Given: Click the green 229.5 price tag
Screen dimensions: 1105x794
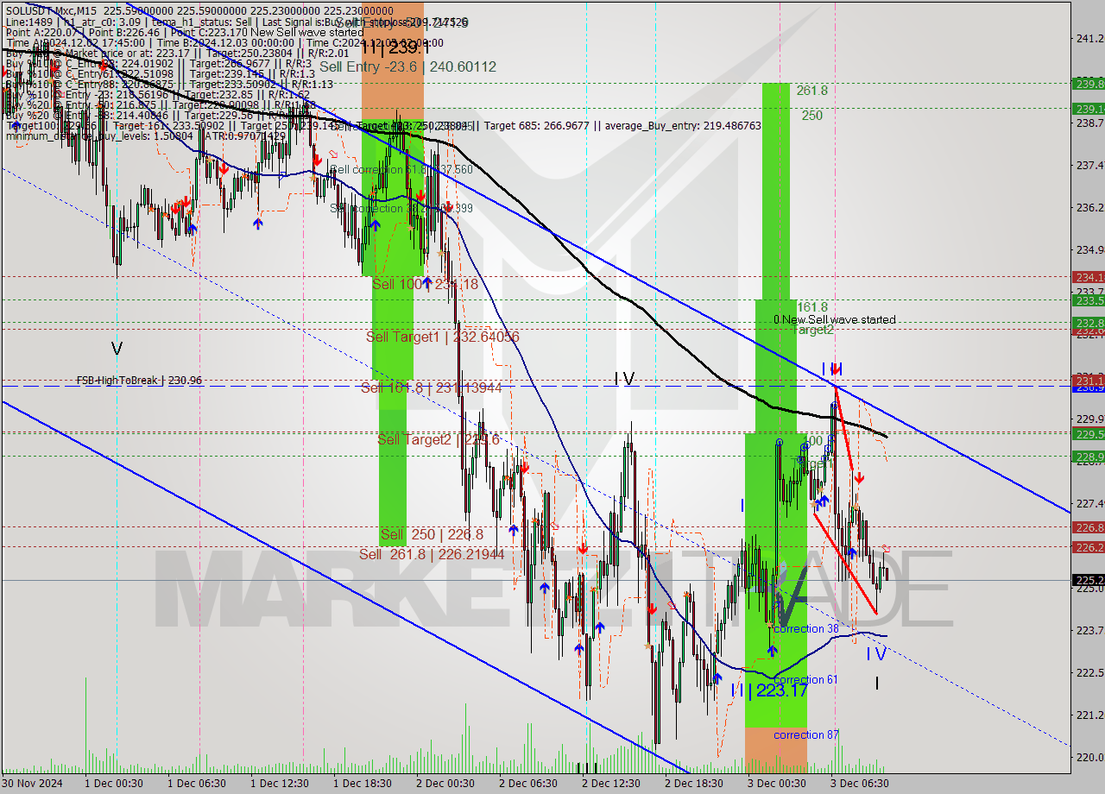Looking at the screenshot, I should point(1088,434).
